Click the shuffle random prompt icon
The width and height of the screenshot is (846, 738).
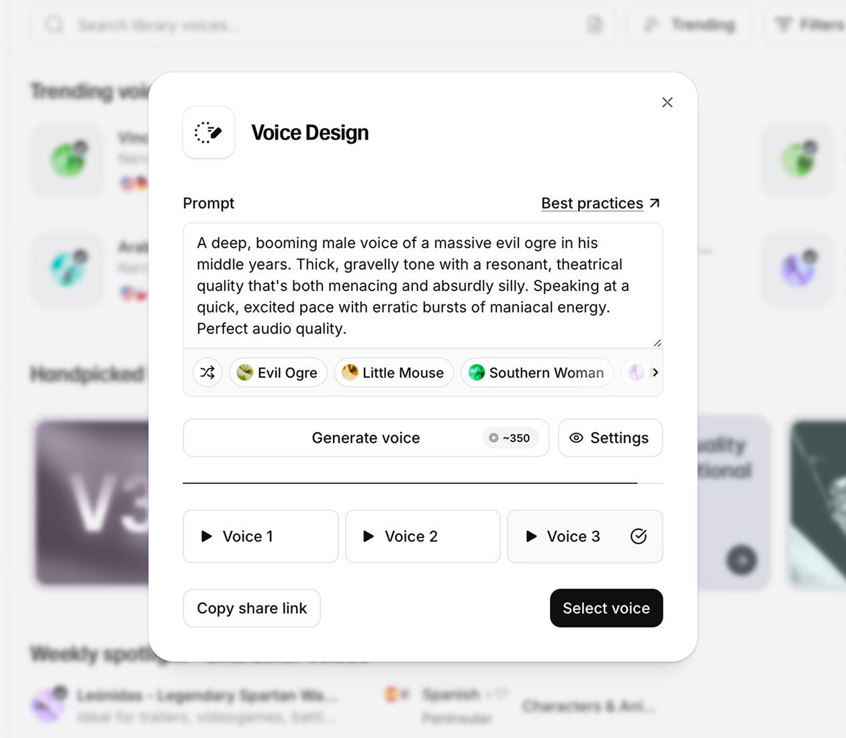click(208, 372)
